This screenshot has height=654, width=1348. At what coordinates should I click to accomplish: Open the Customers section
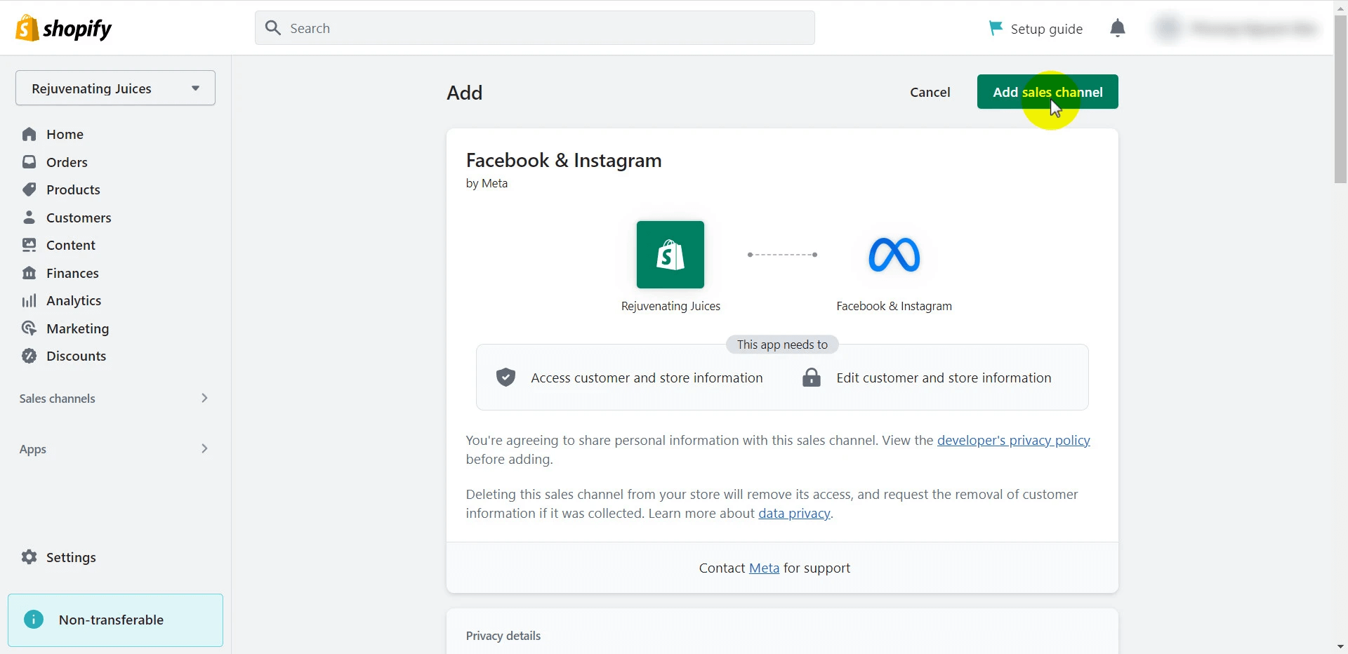coord(79,218)
